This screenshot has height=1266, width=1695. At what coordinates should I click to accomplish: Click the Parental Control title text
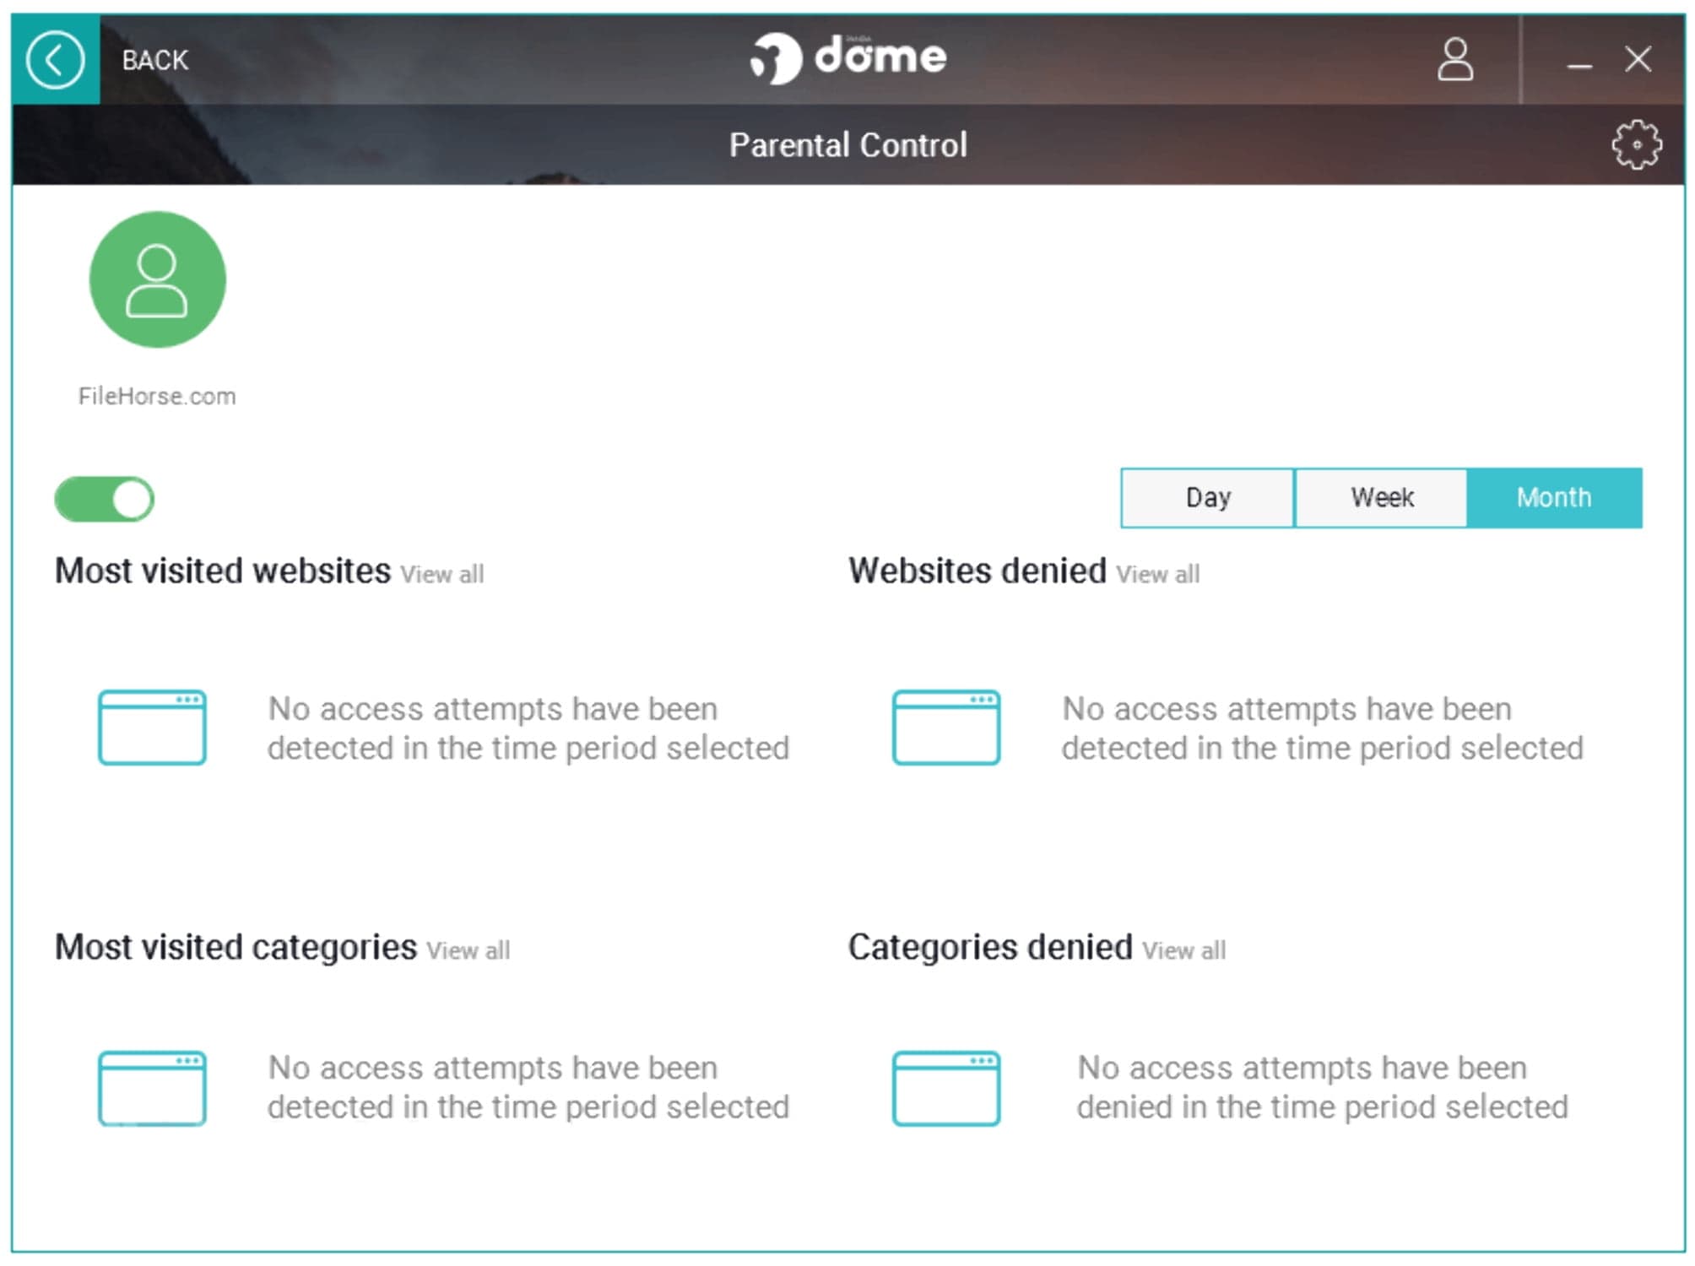(x=847, y=145)
